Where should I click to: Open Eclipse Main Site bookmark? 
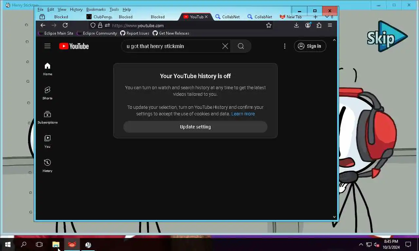click(56, 33)
